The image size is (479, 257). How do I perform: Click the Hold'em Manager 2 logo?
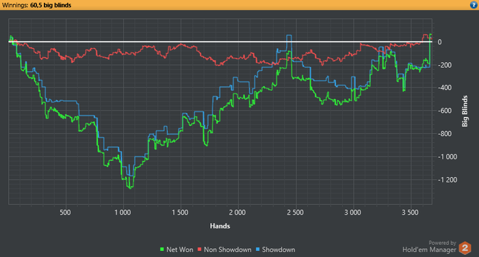[465, 248]
